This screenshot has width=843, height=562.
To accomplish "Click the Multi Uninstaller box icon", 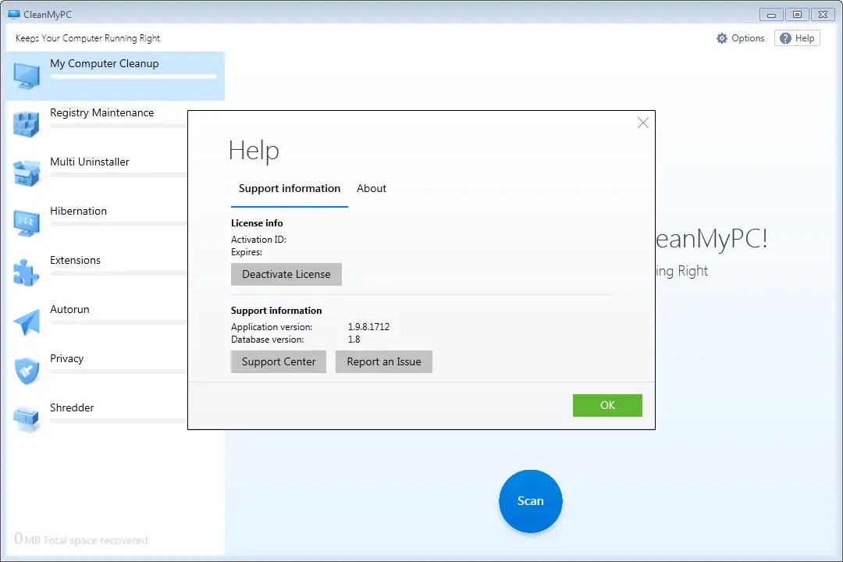I will (27, 174).
